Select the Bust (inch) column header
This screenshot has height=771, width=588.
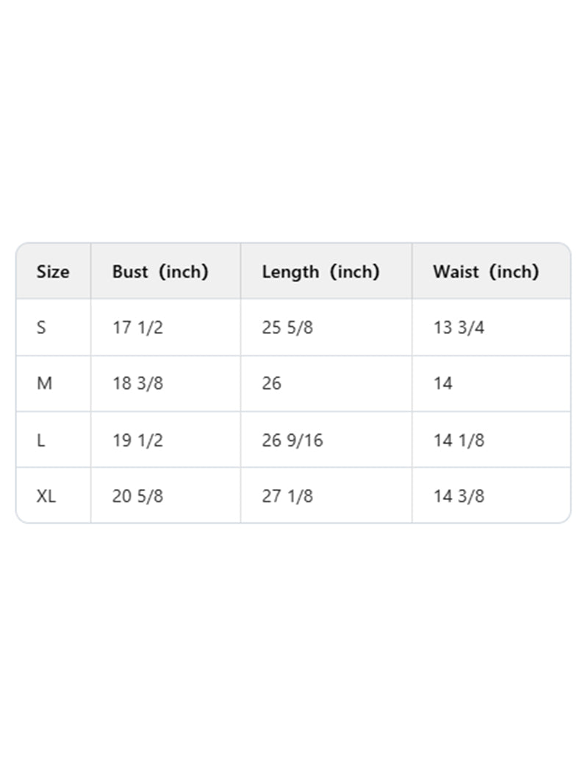click(x=160, y=272)
